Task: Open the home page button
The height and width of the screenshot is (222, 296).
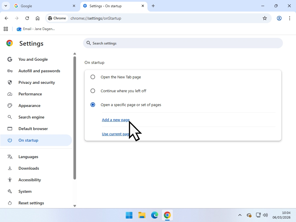Action: (x=38, y=18)
